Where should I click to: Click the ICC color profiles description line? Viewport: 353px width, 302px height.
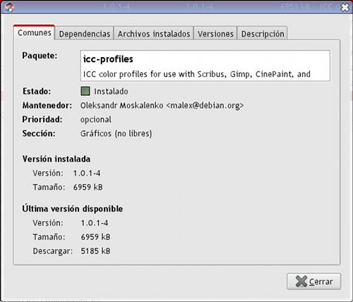tap(197, 74)
